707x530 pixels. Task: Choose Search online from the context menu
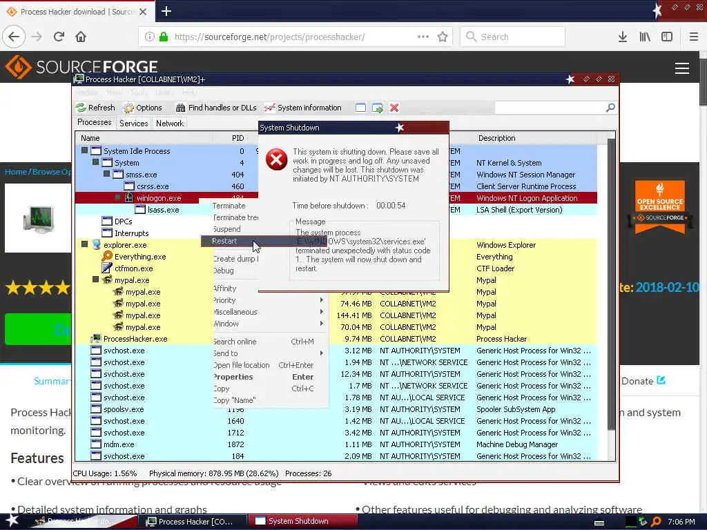point(264,342)
